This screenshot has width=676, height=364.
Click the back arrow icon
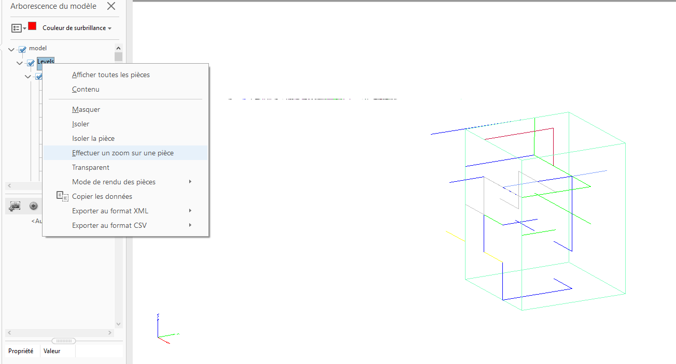(34, 206)
